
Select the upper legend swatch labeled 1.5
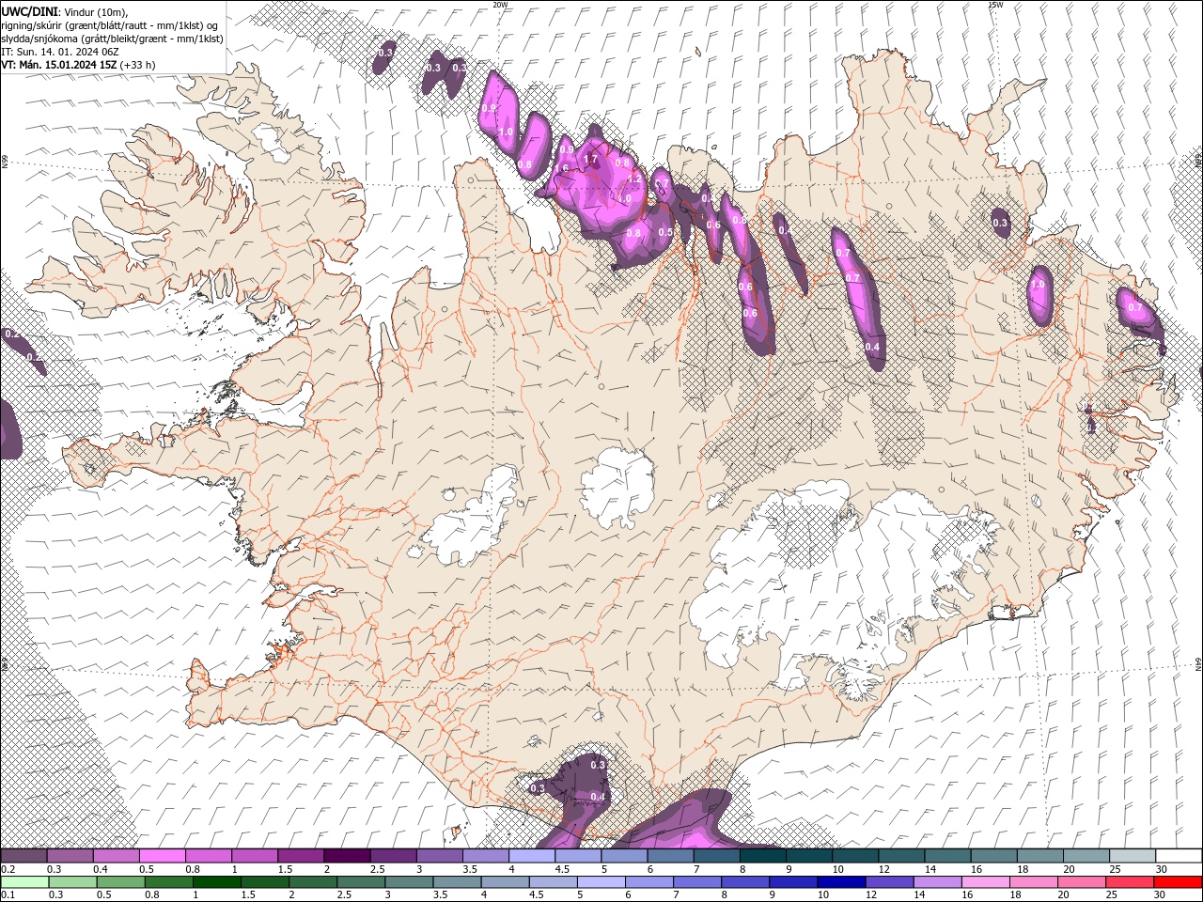pos(301,855)
